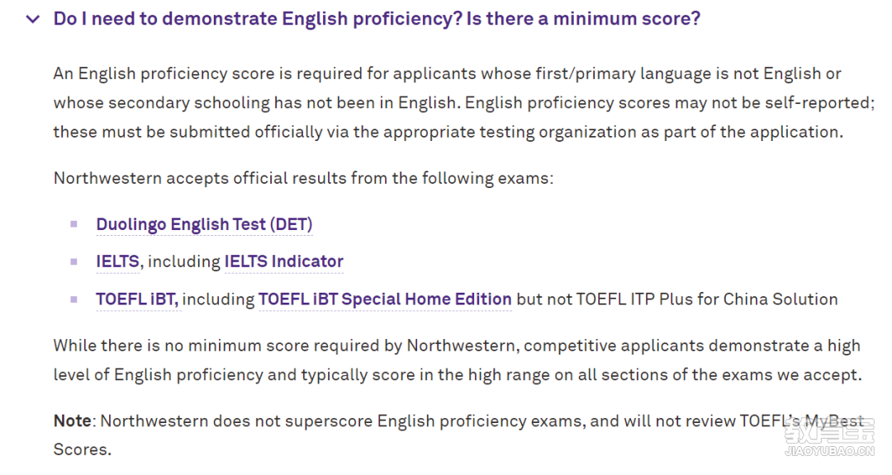Open the Duolingo English Test (DET) link

[x=204, y=224]
